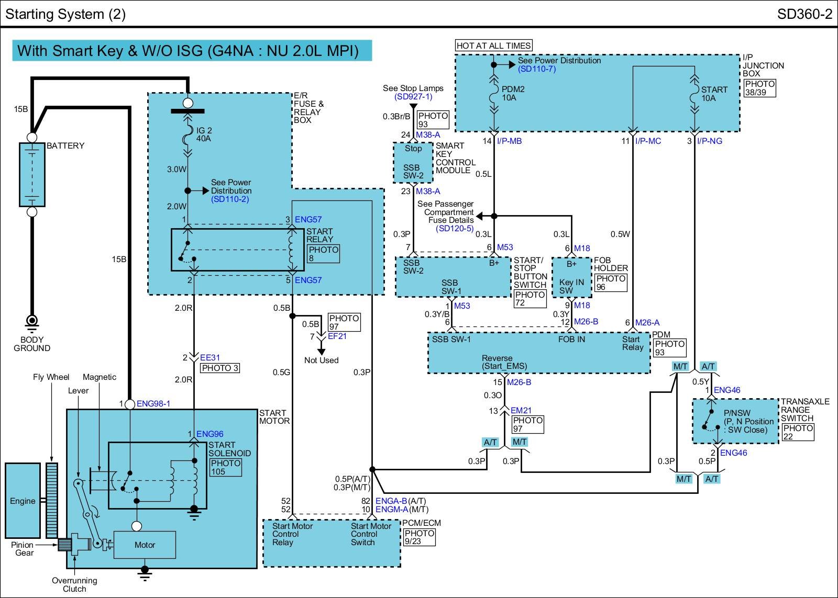
Task: View PHOTO 38/39 of I/P junction box
Action: coord(759,88)
